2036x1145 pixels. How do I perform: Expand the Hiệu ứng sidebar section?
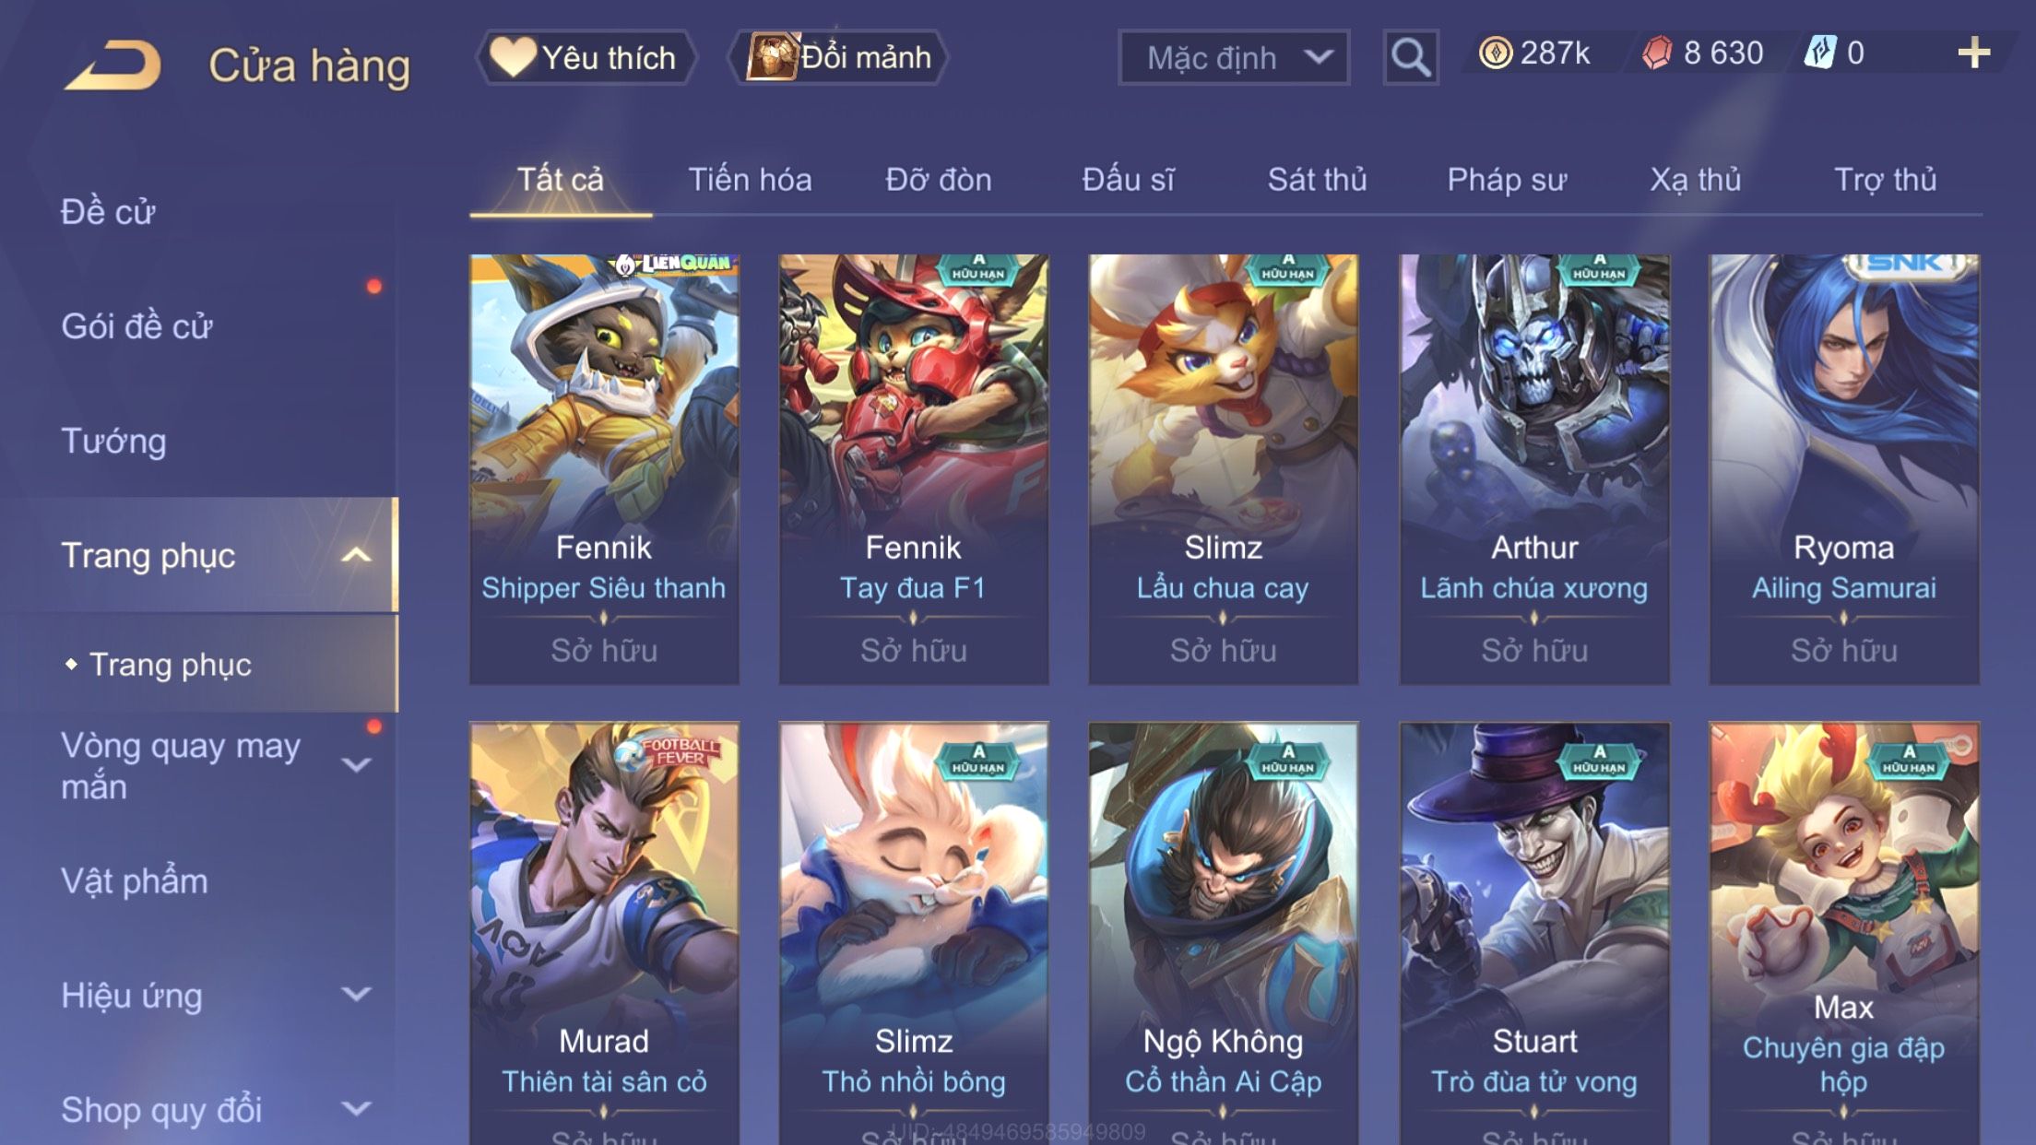[x=356, y=994]
